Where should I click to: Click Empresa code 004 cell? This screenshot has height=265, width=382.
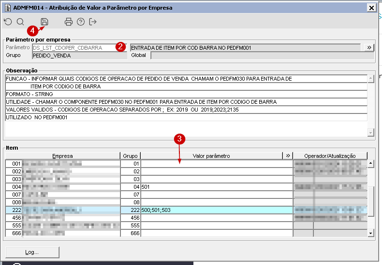click(14, 187)
